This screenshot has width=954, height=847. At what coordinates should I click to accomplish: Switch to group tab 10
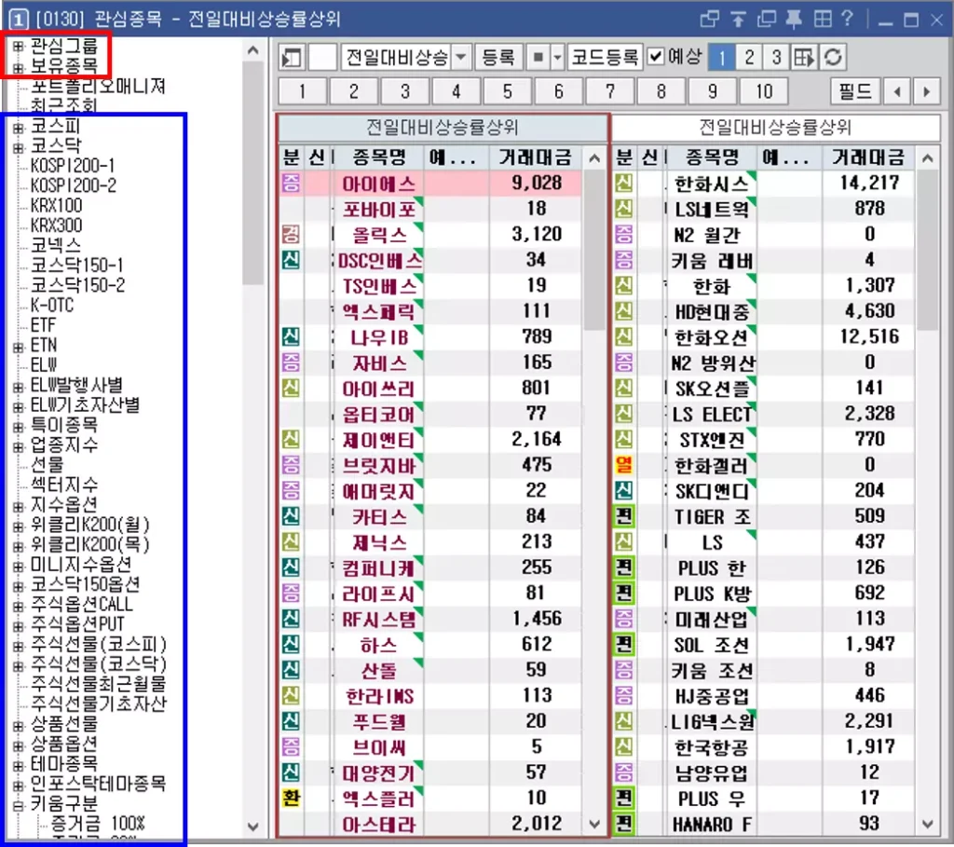click(x=764, y=92)
